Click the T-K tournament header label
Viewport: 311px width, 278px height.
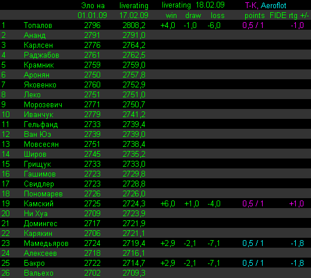252,6
